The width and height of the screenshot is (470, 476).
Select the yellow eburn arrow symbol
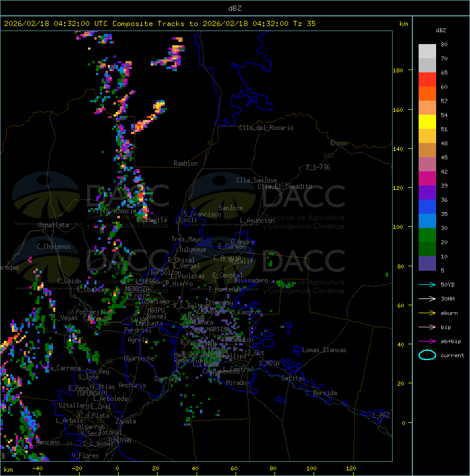point(427,313)
